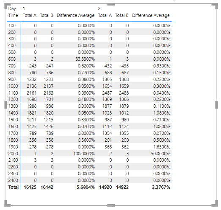Image resolution: width=221 pixels, height=210 pixels.
Task: Click the bottom-left corner resize handle
Action: point(8,203)
